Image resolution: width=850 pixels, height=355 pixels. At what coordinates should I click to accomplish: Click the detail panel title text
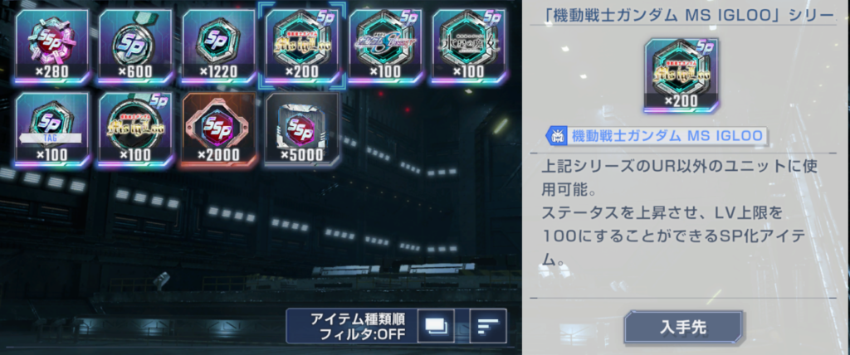pyautogui.click(x=689, y=17)
